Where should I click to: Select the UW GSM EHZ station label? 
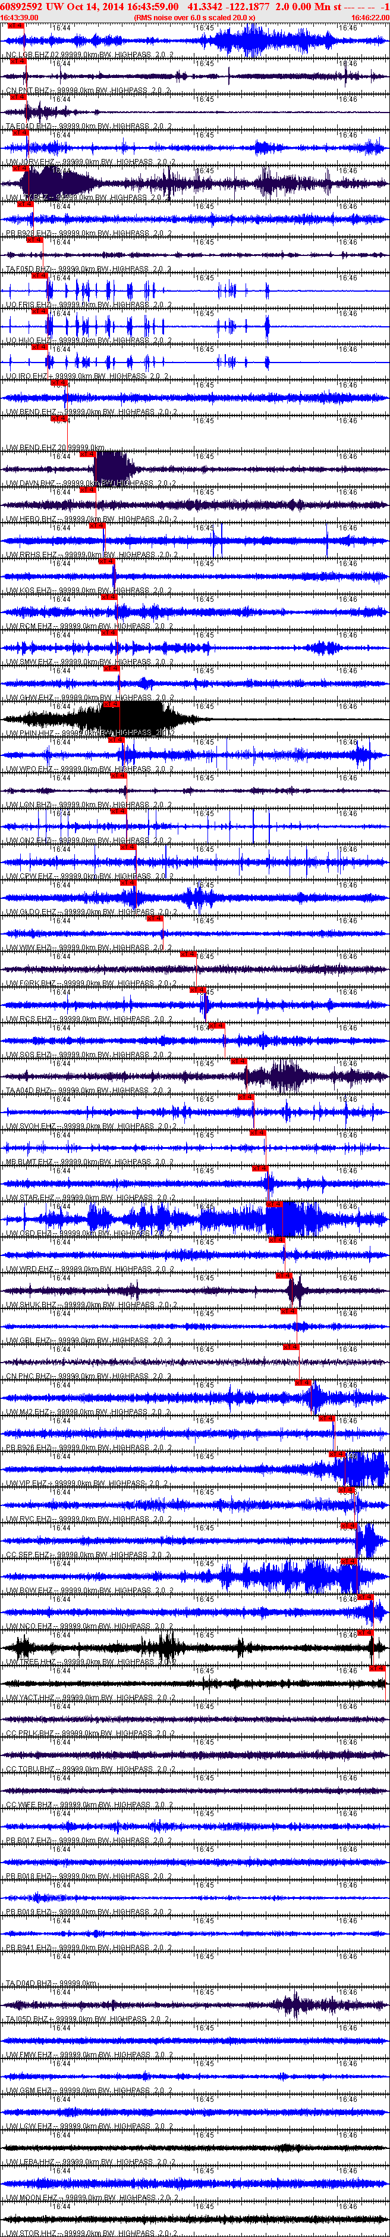coord(90,2090)
